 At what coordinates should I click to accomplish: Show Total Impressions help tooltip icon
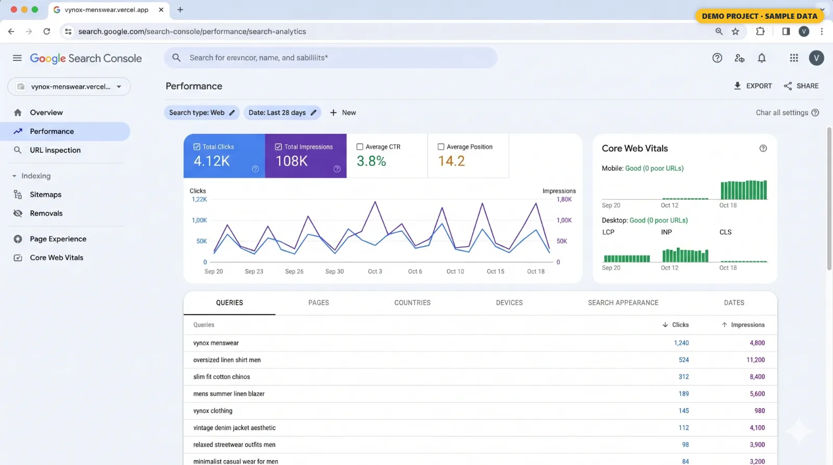337,169
